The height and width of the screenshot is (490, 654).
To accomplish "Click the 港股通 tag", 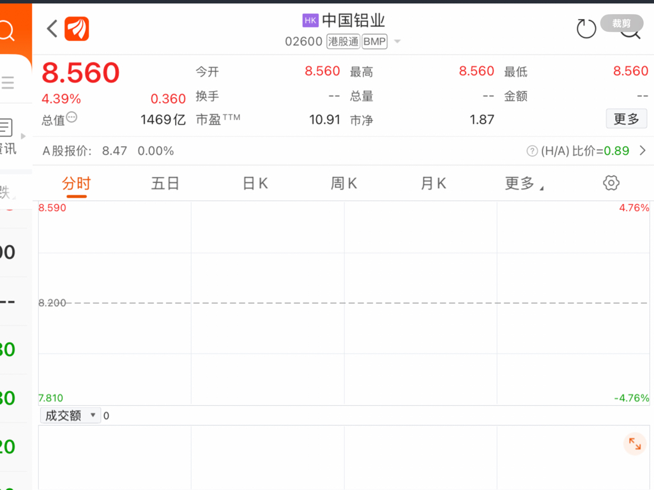I will pos(343,41).
